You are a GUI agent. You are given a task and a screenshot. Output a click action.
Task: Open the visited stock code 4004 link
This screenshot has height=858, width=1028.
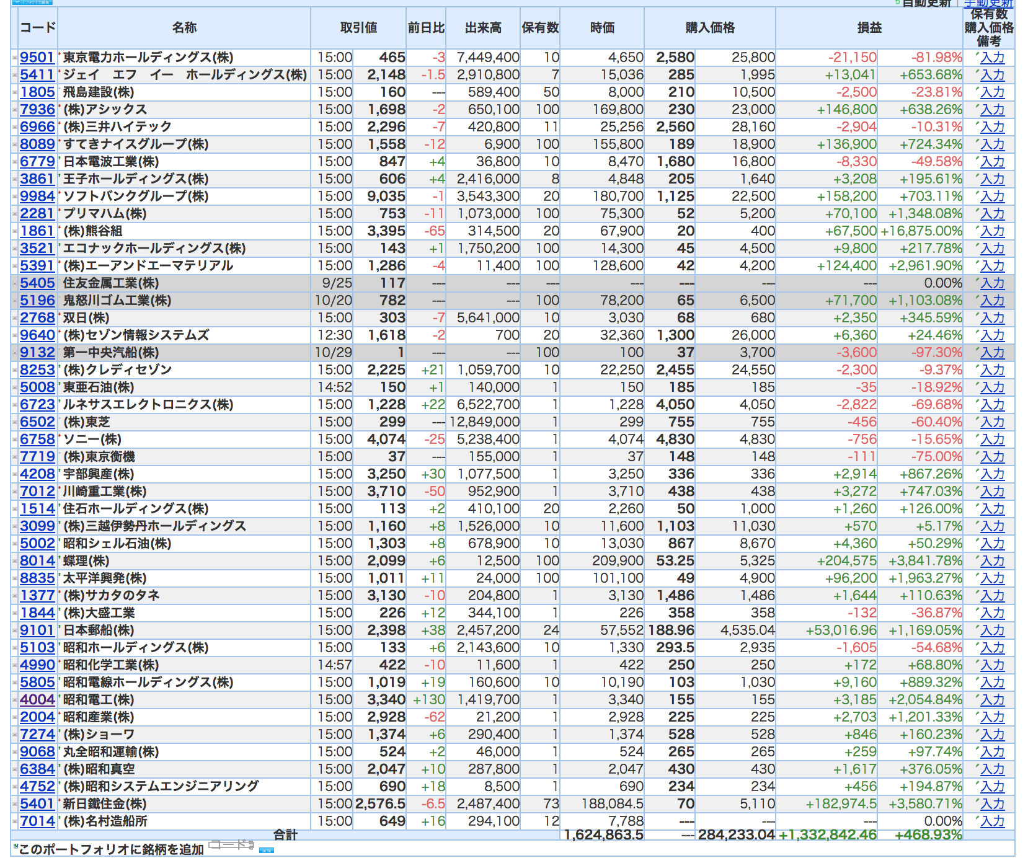pos(37,700)
